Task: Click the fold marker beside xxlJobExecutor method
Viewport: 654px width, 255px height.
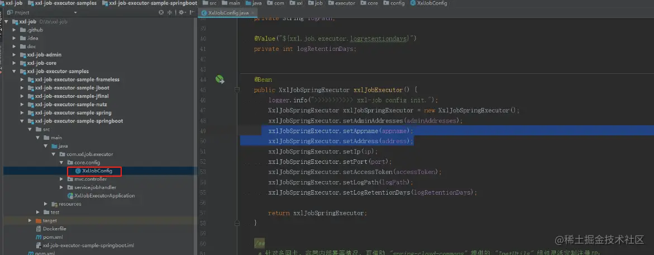Action: pyautogui.click(x=237, y=89)
